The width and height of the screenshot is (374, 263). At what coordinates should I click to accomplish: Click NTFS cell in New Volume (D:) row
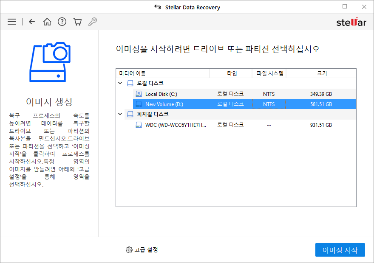[269, 104]
